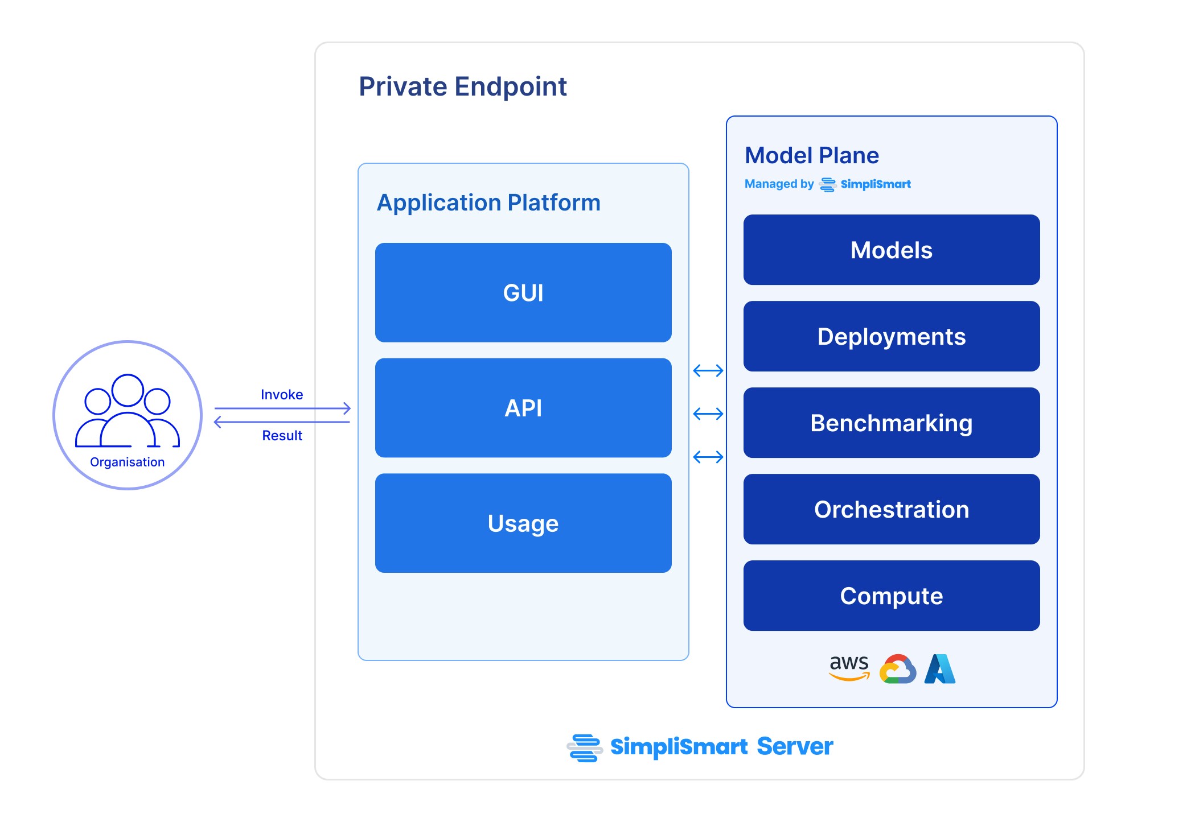Click the Google Cloud logo
The image size is (1195, 814).
897,669
